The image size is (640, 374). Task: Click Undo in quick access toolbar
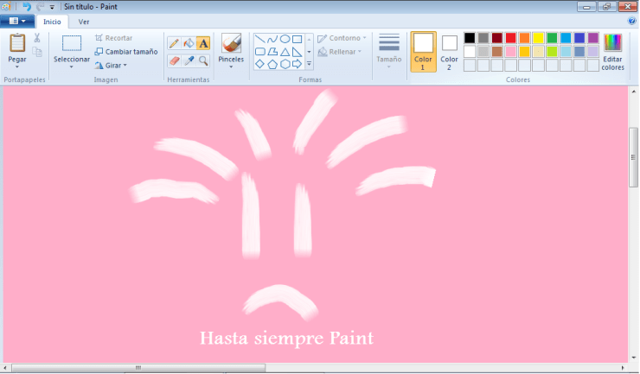pyautogui.click(x=27, y=7)
